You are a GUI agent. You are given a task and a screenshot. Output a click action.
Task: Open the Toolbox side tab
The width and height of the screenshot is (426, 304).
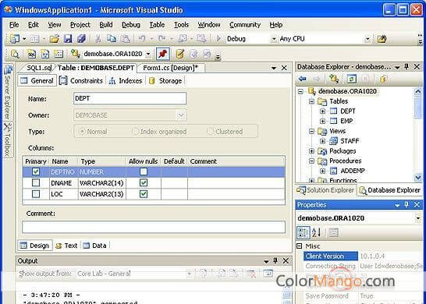point(8,140)
